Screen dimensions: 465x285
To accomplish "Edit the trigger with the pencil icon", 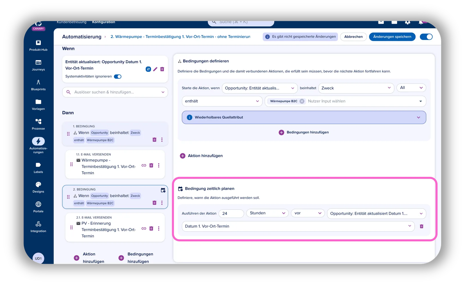I will pyautogui.click(x=155, y=69).
